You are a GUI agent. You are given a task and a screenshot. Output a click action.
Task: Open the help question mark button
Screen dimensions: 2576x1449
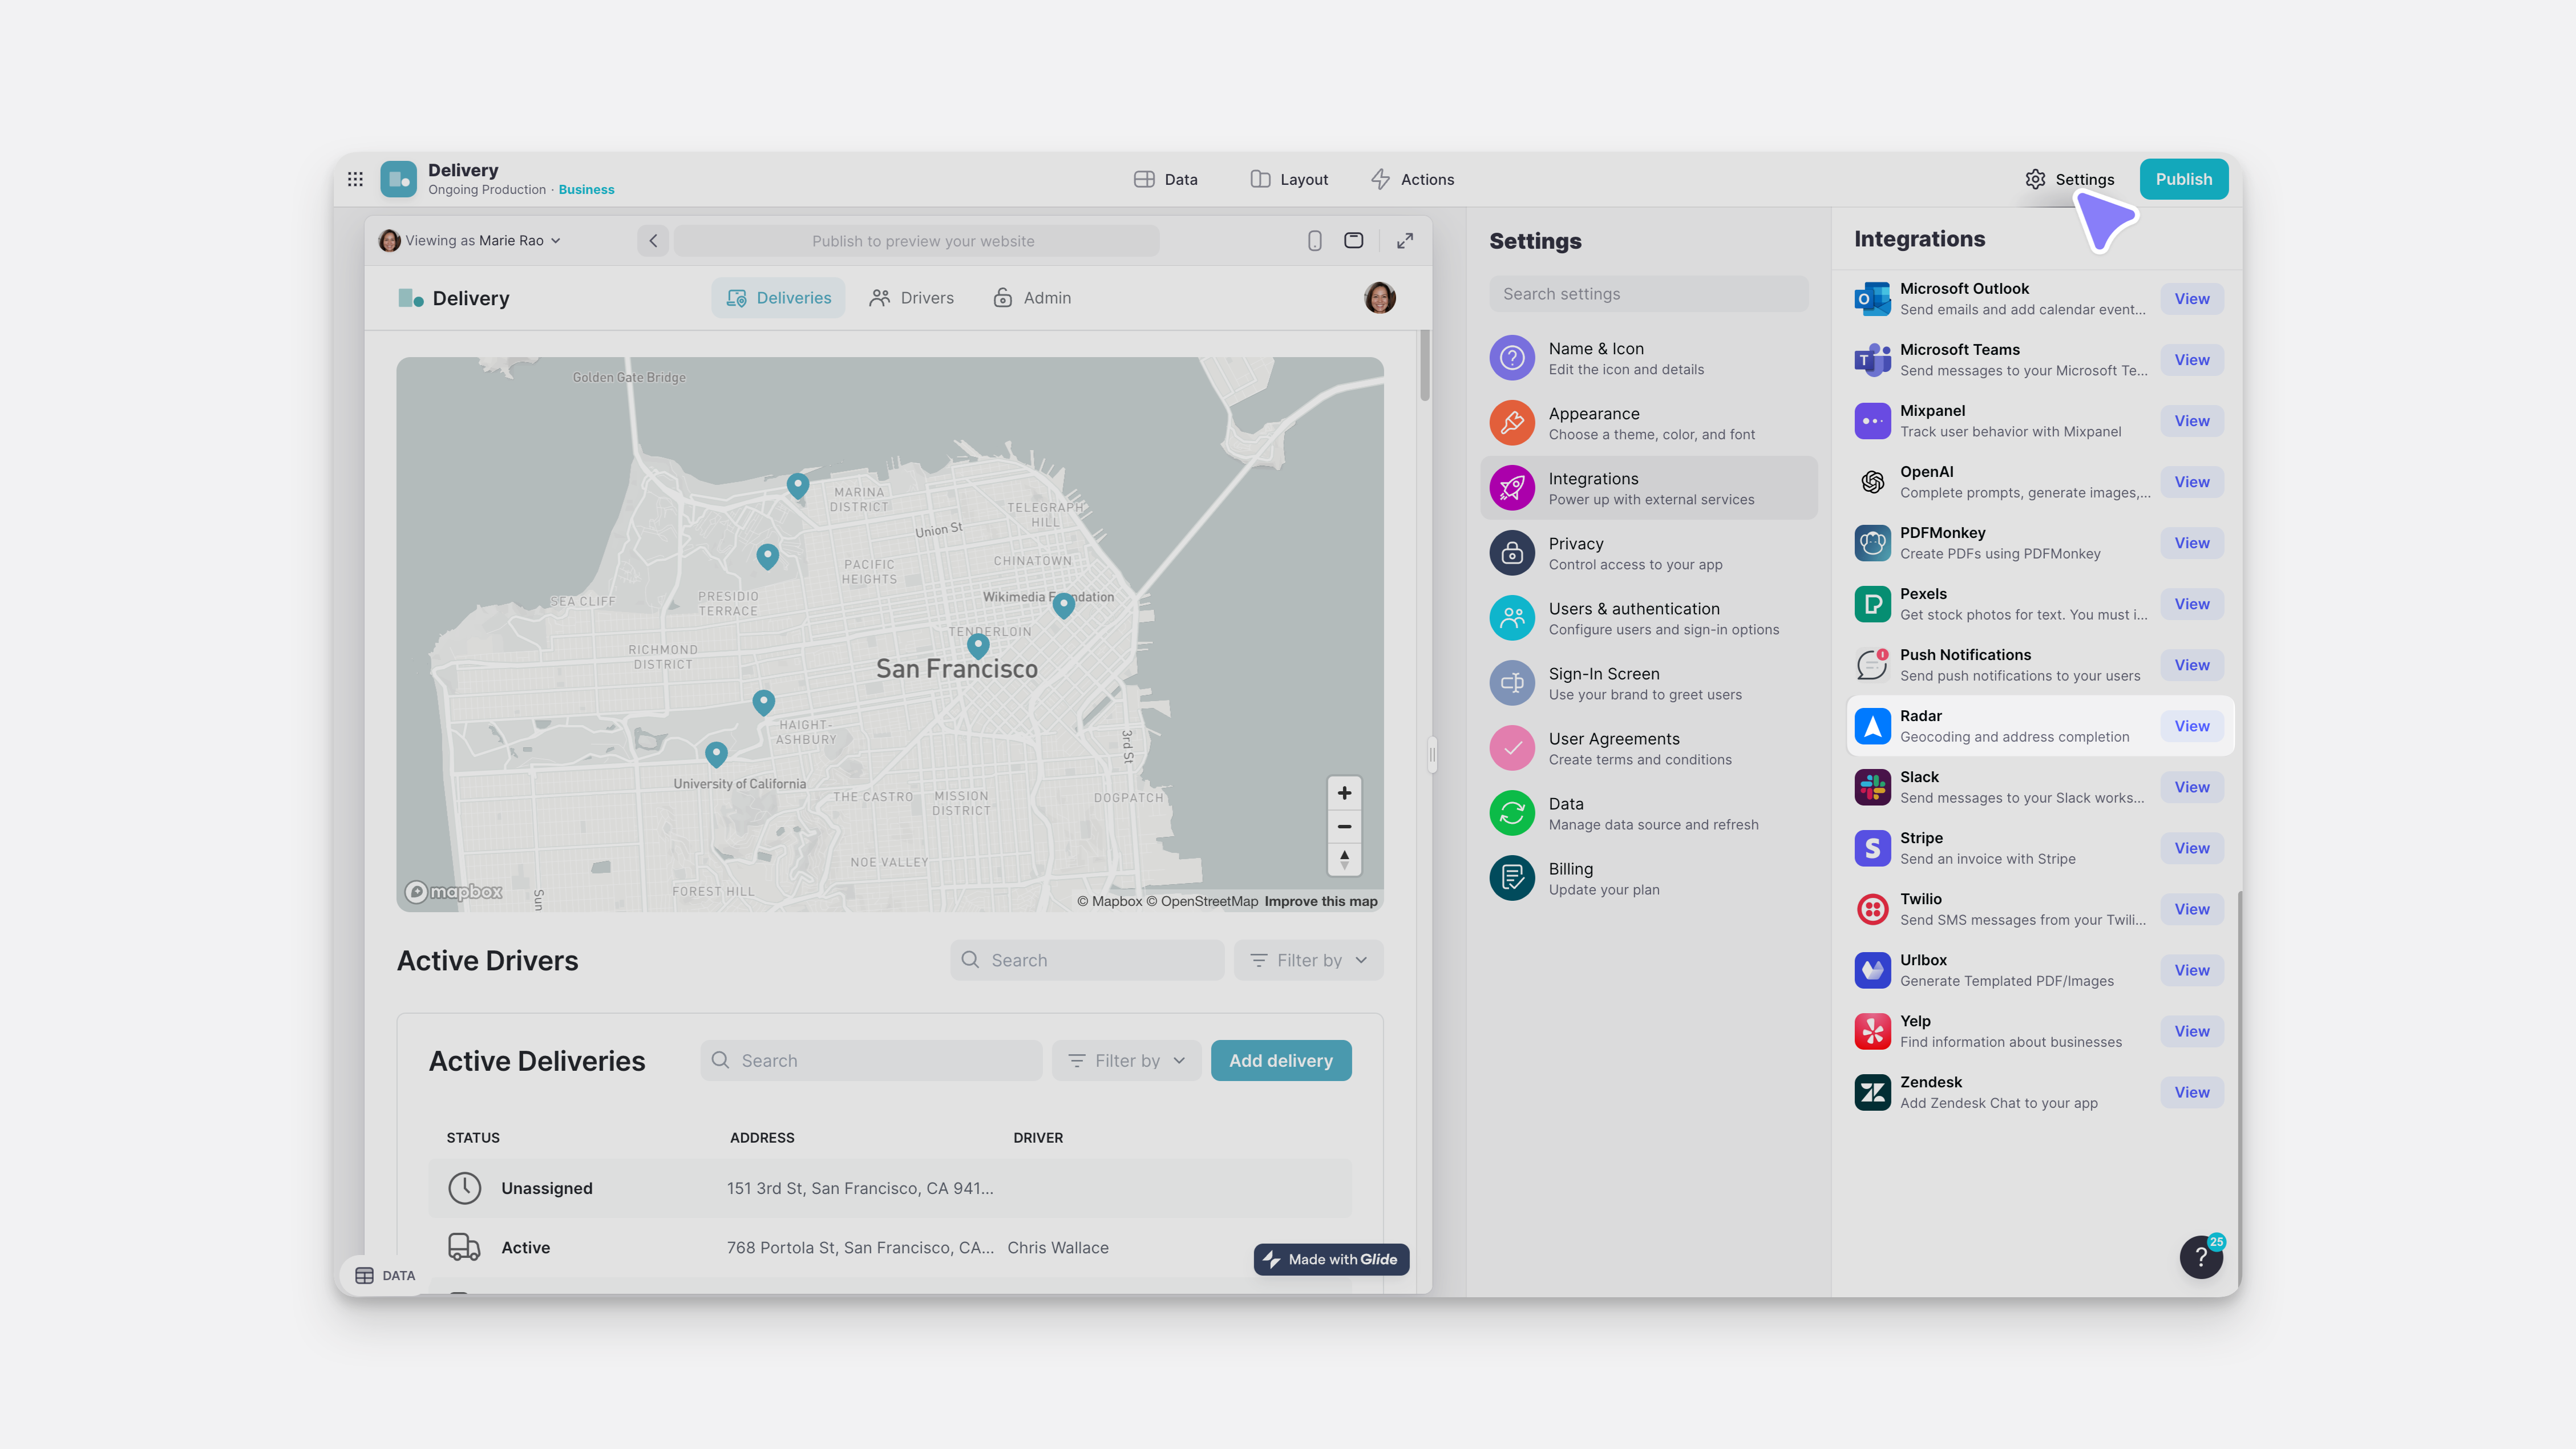coord(2200,1257)
